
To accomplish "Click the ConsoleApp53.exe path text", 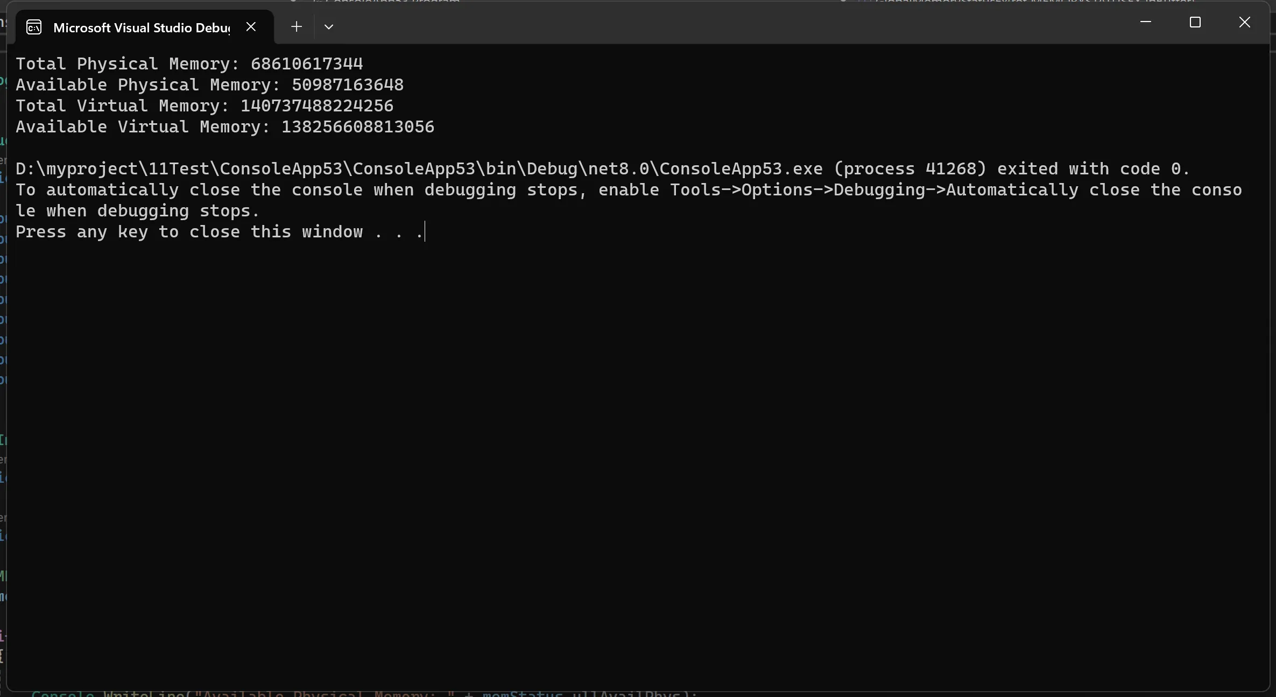I will tap(419, 168).
